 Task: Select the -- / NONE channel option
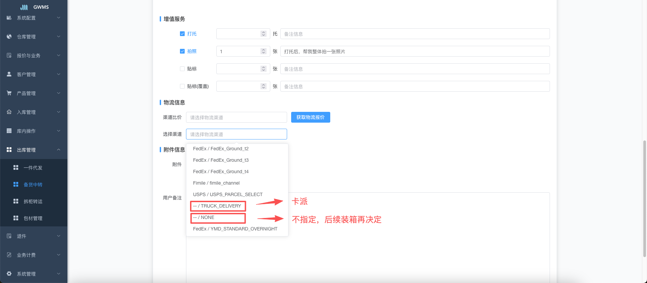[237, 217]
